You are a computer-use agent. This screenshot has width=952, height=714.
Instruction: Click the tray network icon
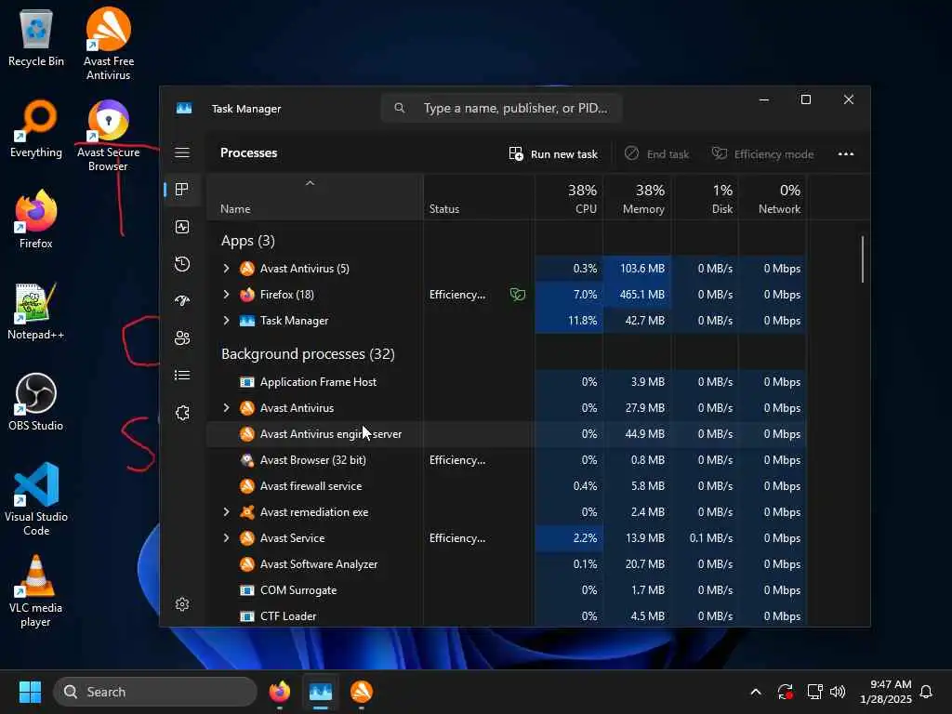814,692
